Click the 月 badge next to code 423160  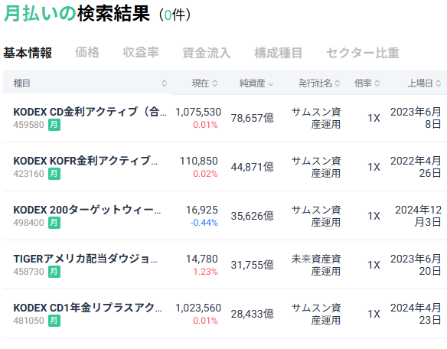point(54,174)
